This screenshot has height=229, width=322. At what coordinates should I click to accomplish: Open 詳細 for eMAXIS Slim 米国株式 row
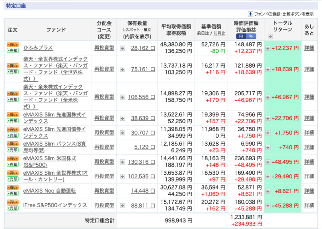(309, 162)
